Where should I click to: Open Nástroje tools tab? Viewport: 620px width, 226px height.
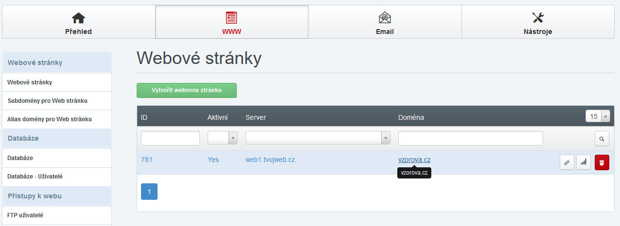point(538,22)
